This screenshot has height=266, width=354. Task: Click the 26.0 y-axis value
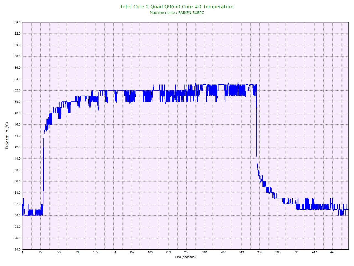17,238
